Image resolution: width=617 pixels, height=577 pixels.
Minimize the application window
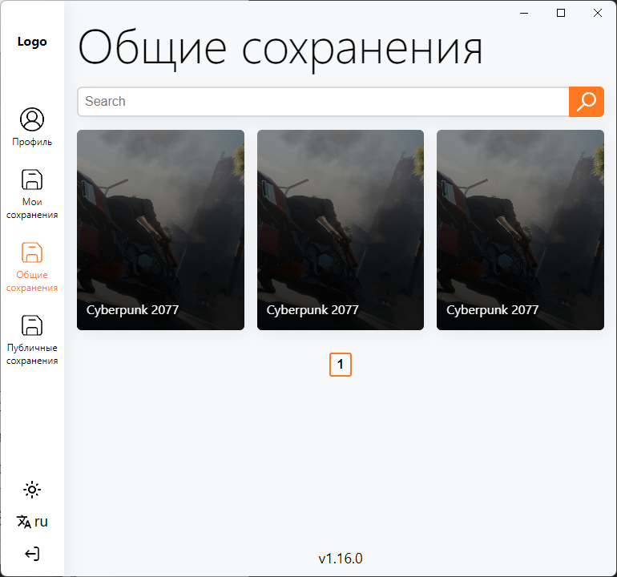pos(524,13)
